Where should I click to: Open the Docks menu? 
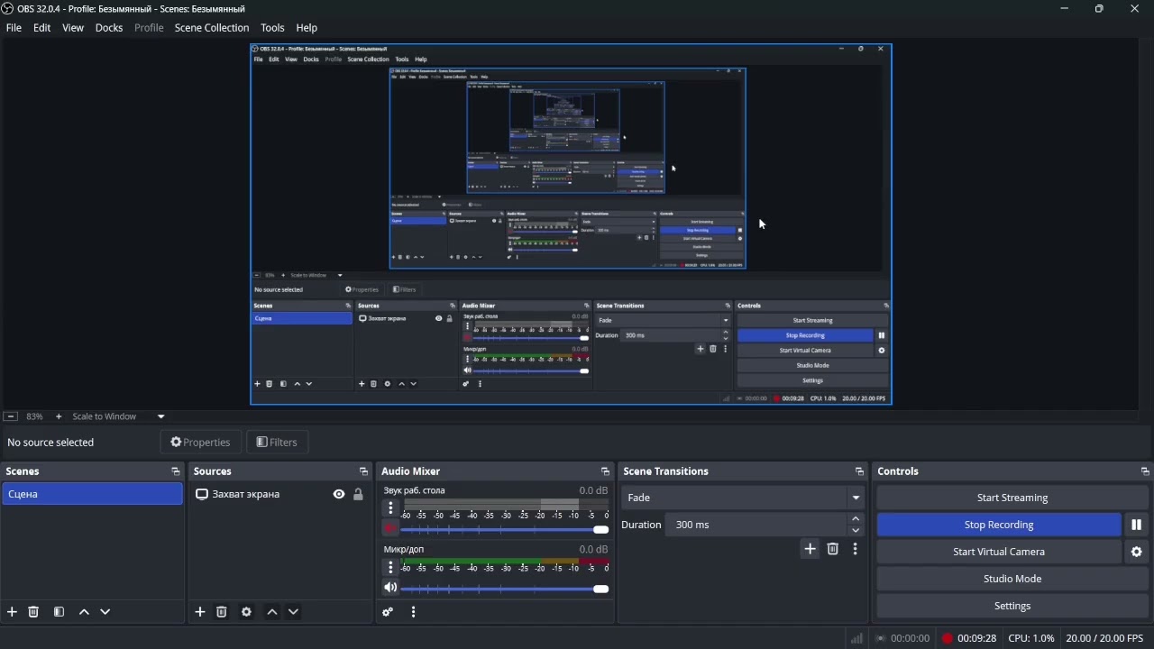pyautogui.click(x=109, y=28)
